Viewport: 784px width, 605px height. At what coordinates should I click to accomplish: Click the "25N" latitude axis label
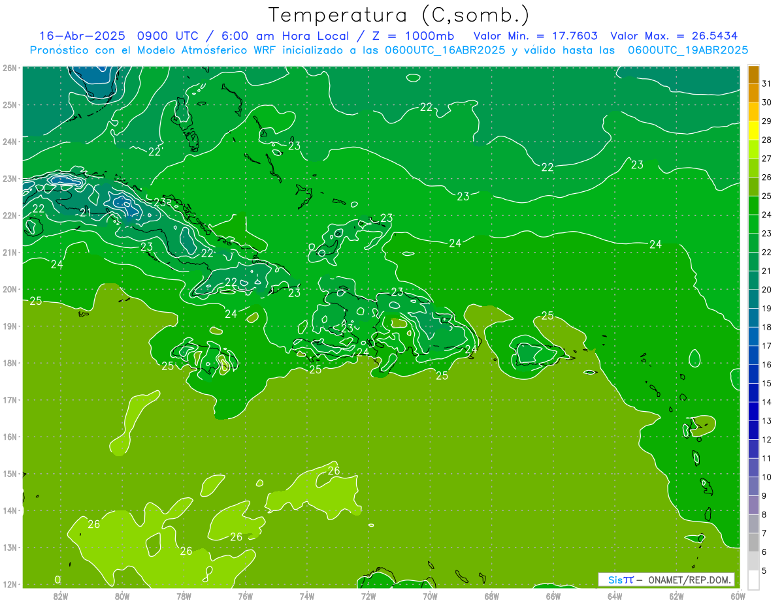[10, 104]
